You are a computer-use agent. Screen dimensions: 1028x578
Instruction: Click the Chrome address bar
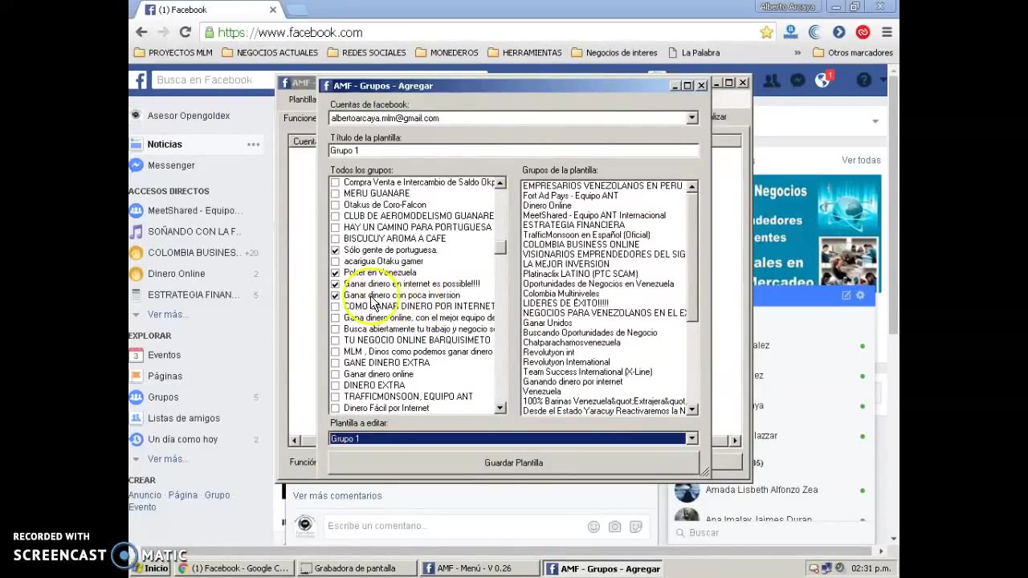click(482, 32)
